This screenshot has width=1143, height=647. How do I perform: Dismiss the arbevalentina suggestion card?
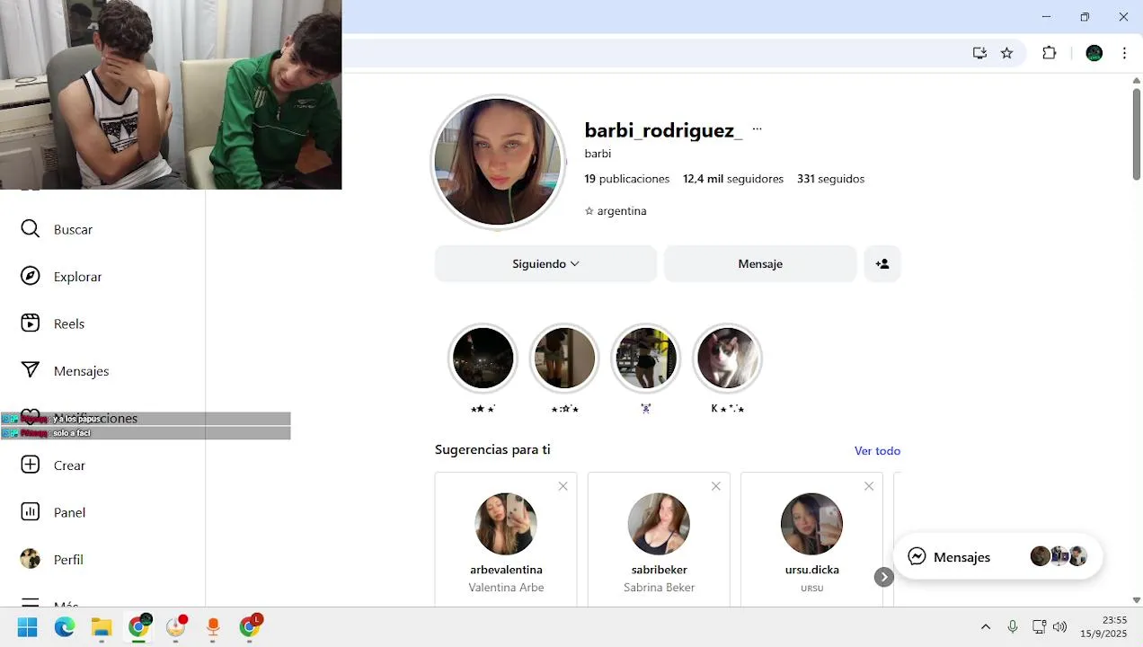coord(563,486)
